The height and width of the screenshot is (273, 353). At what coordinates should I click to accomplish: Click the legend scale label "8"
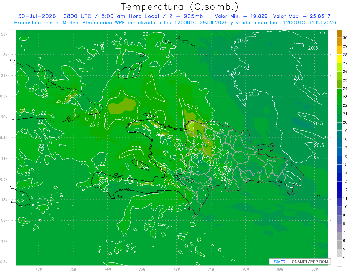(x=344, y=224)
